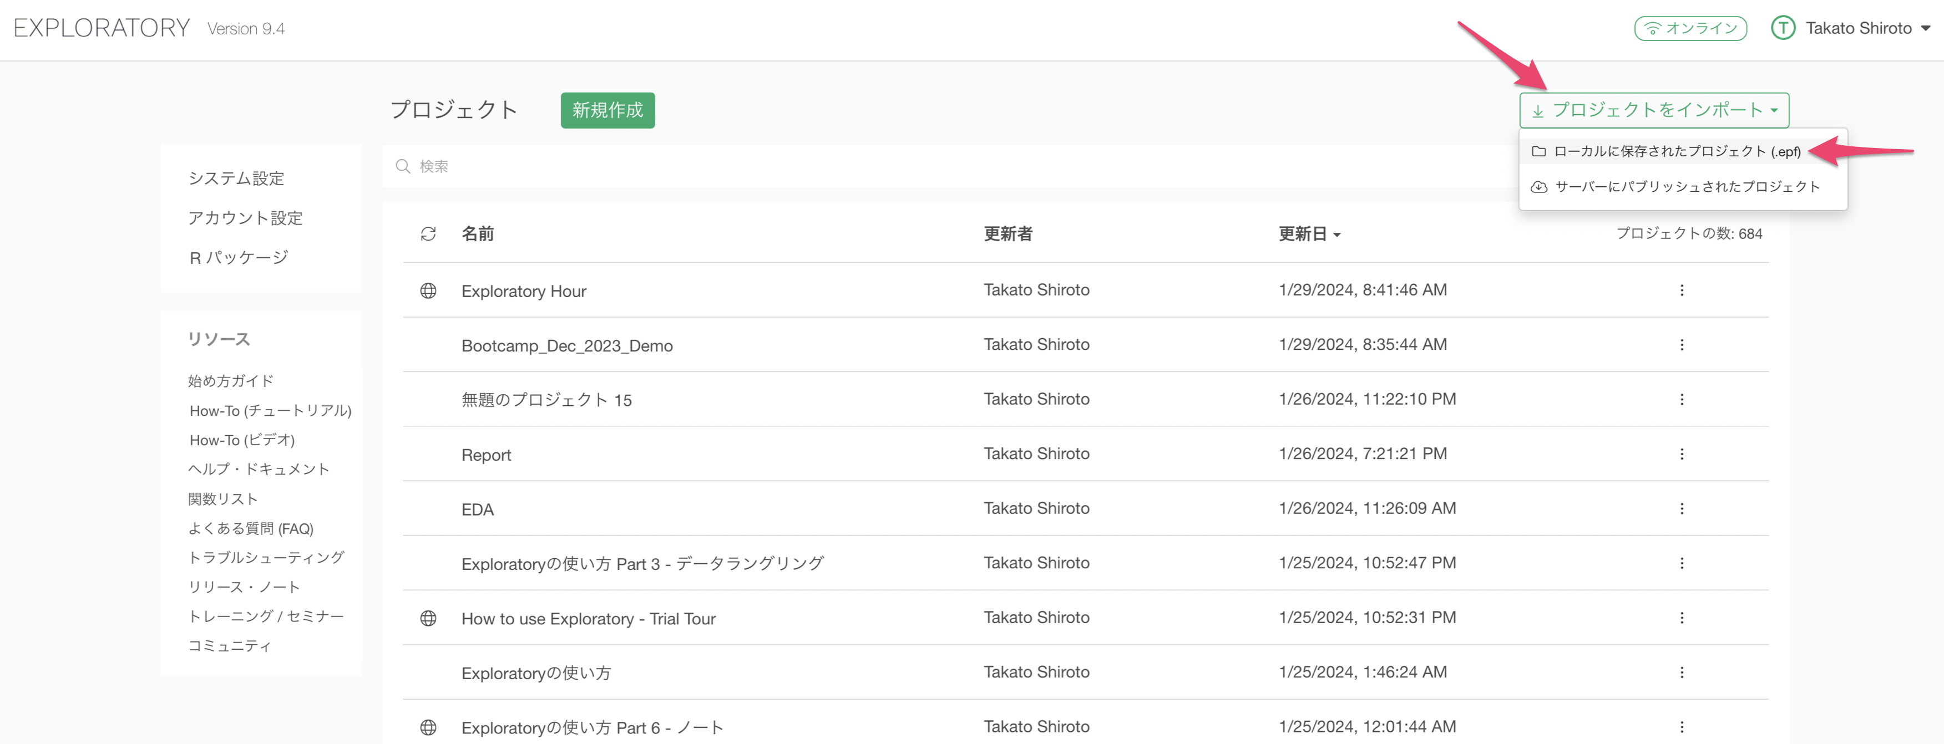Open 関数リスト link

[224, 499]
